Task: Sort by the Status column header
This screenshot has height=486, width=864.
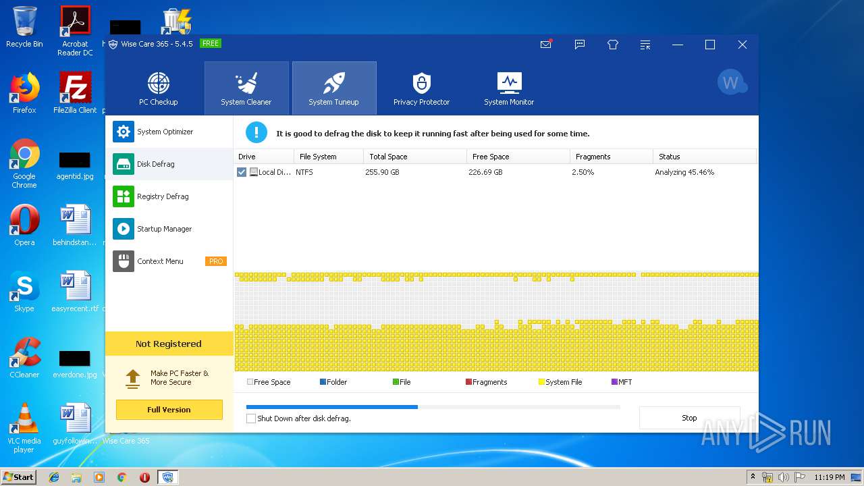Action: (705, 157)
